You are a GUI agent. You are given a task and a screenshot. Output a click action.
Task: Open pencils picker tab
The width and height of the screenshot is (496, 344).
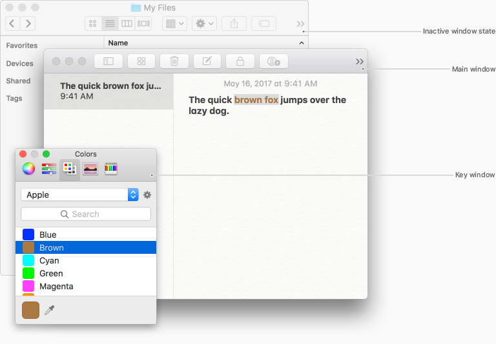pyautogui.click(x=111, y=169)
